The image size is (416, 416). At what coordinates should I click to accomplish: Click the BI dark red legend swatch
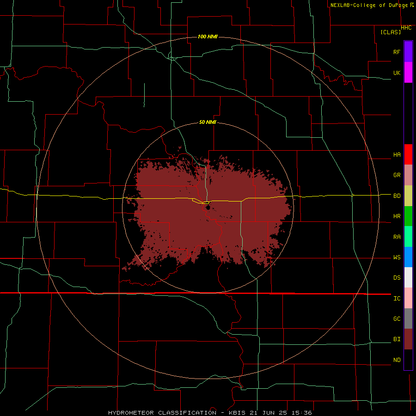(x=408, y=339)
